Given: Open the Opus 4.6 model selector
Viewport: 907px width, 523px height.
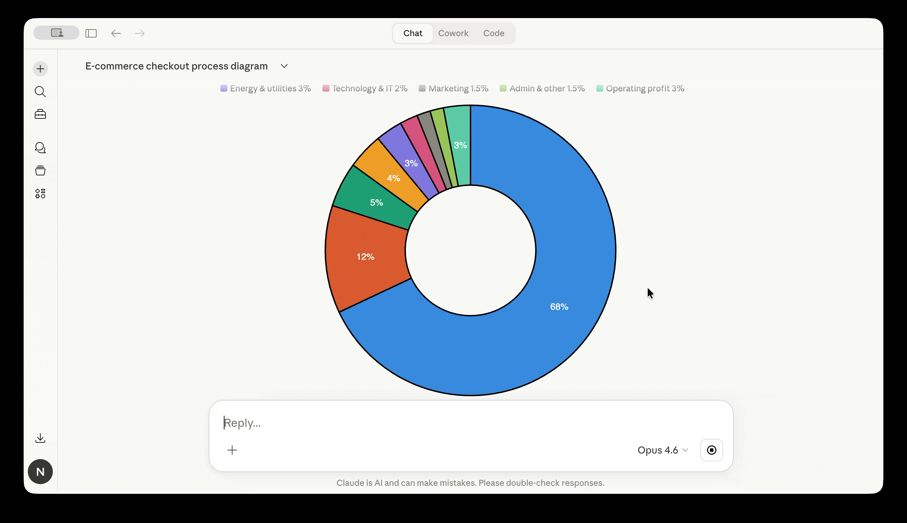Looking at the screenshot, I should coord(662,450).
